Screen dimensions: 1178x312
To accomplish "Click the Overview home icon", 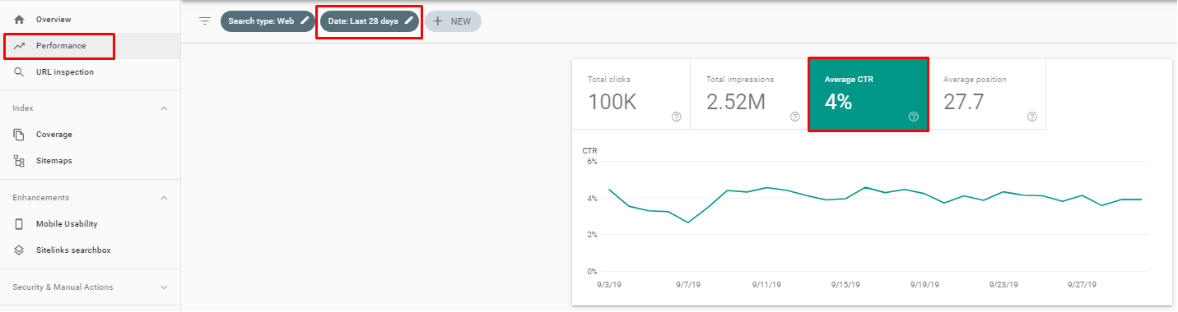I will point(19,19).
